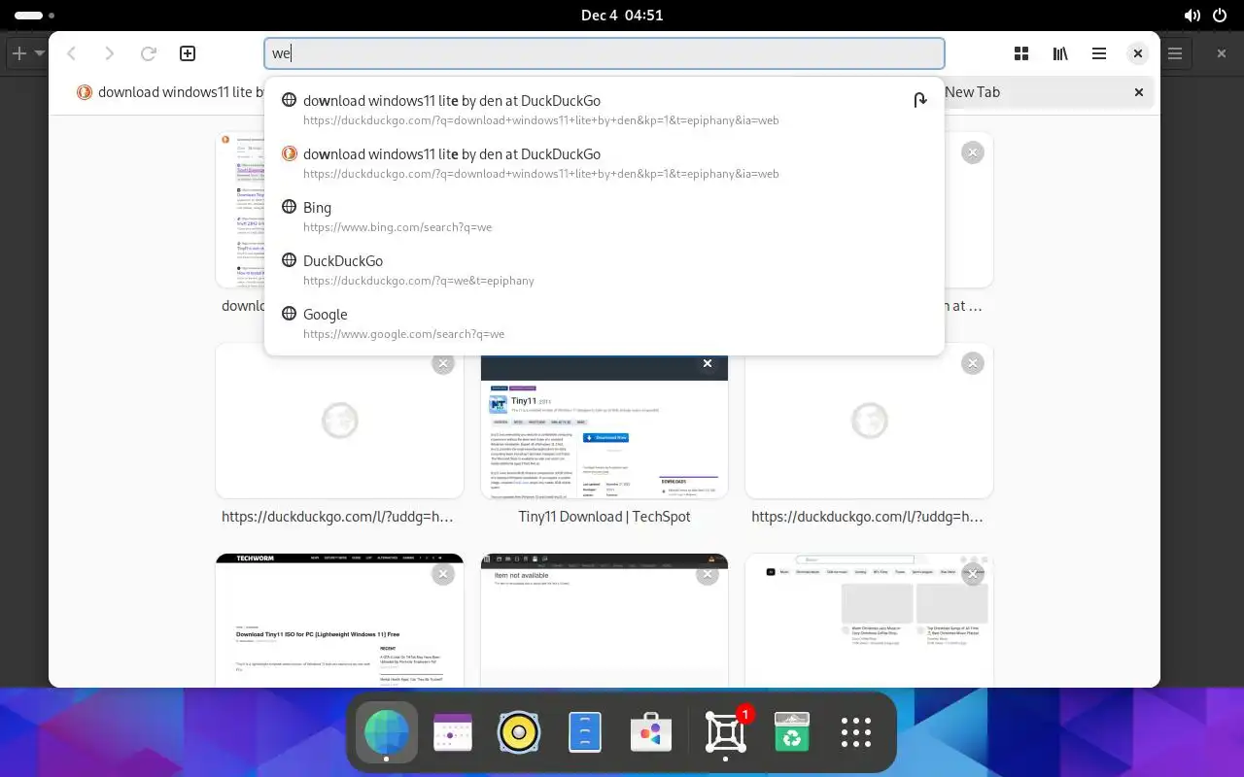Show all apps grid in dock
This screenshot has width=1244, height=777.
coord(856,732)
